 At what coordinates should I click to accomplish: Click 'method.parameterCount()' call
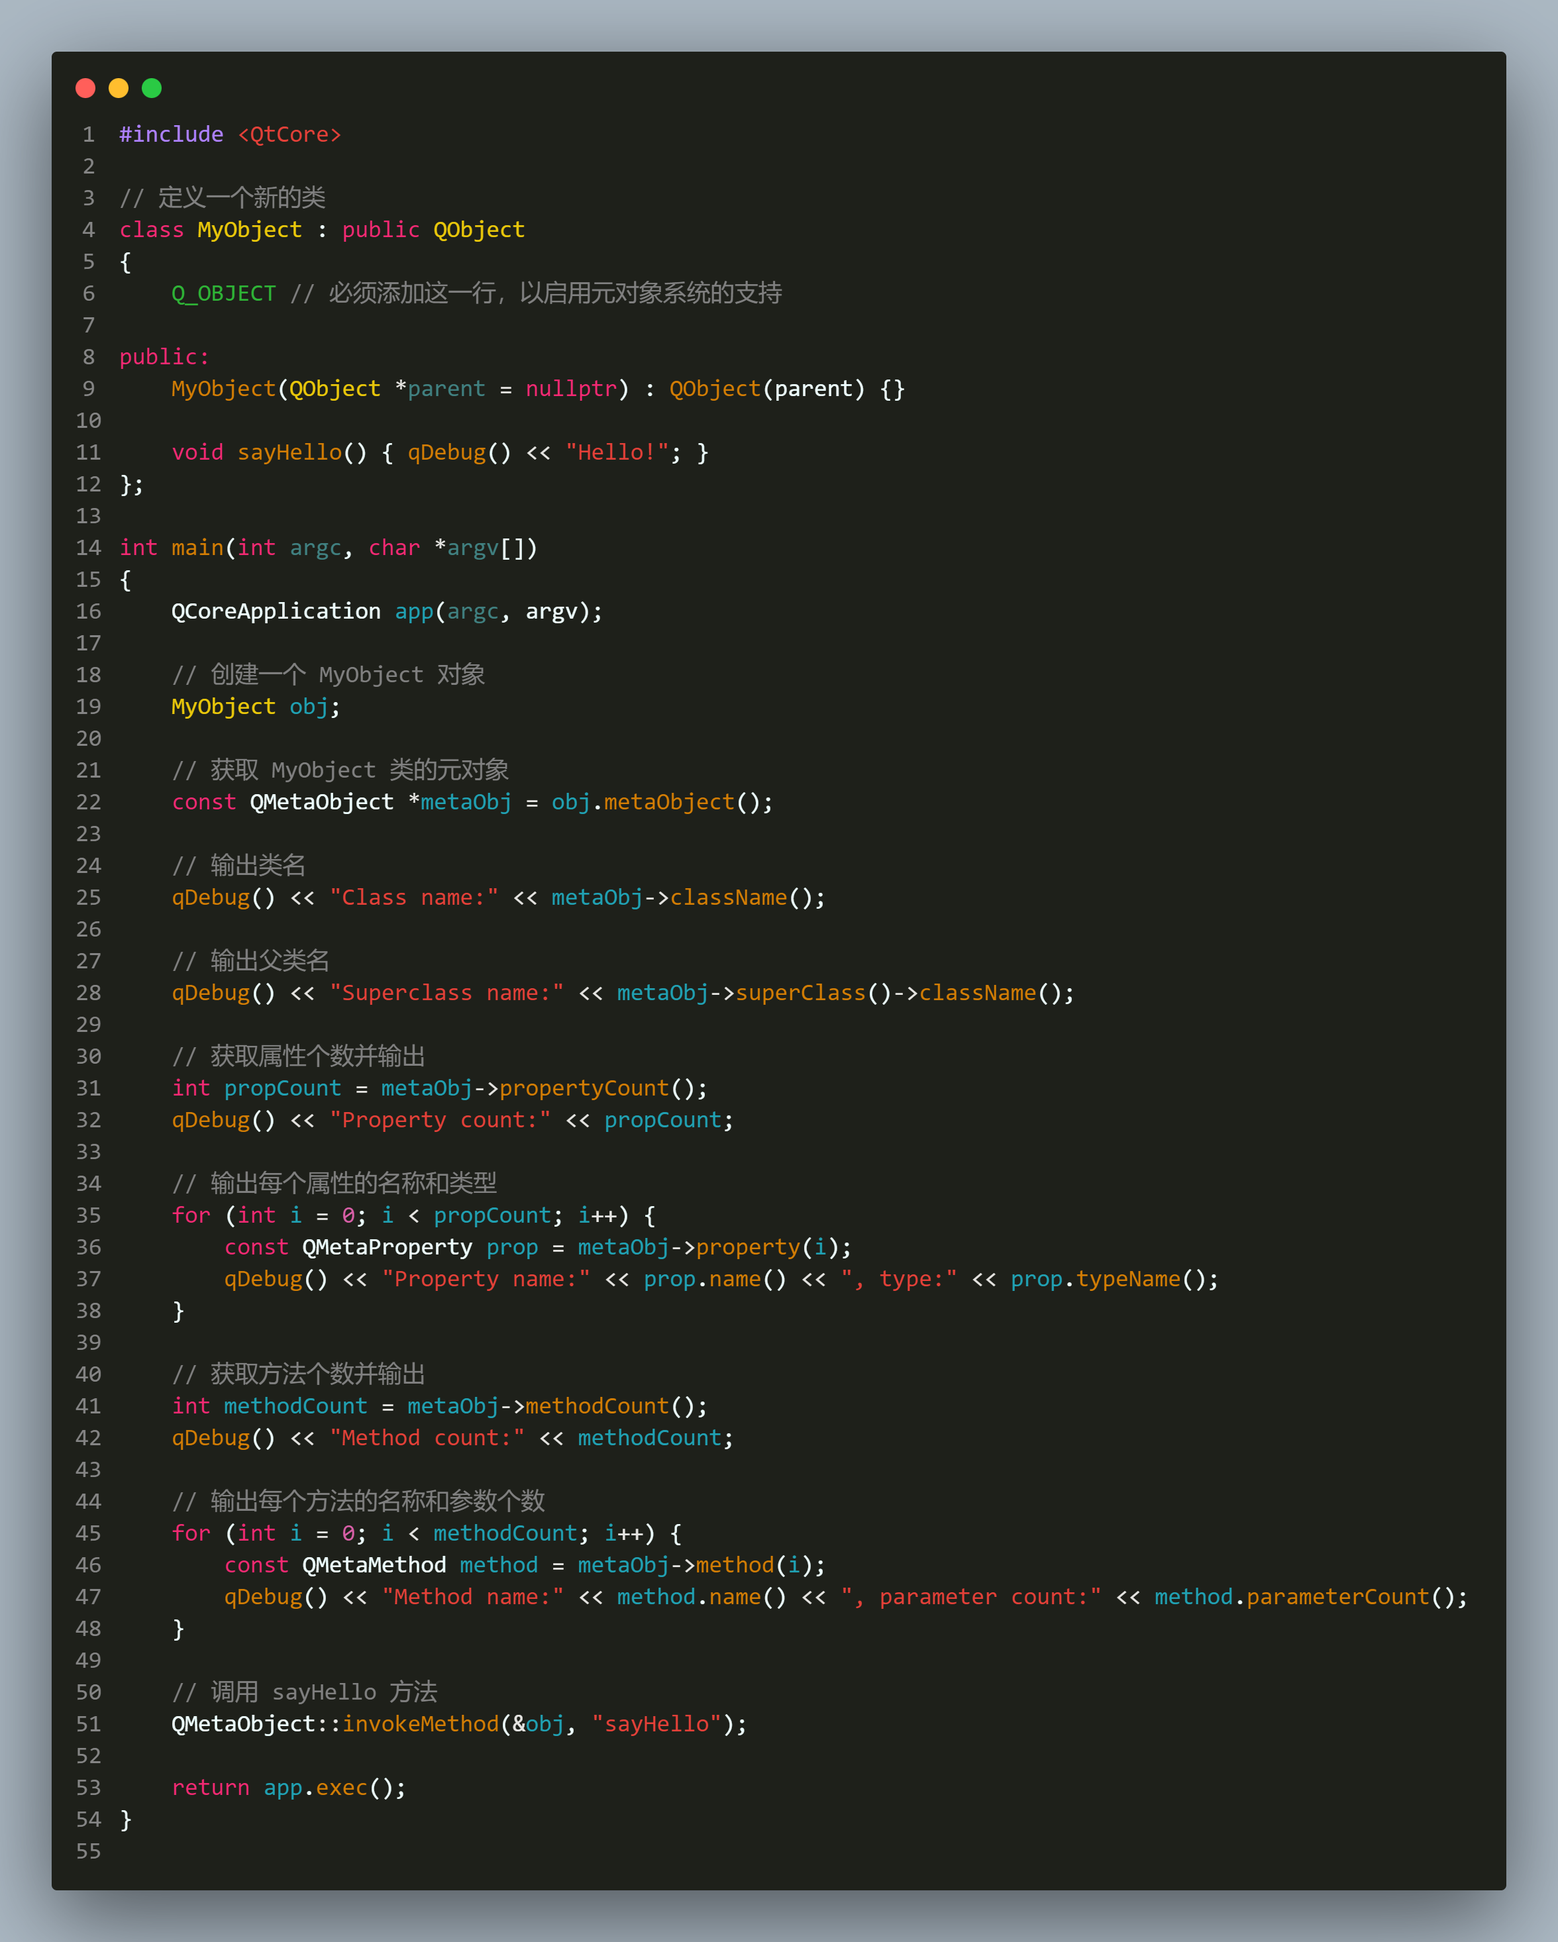1311,1597
